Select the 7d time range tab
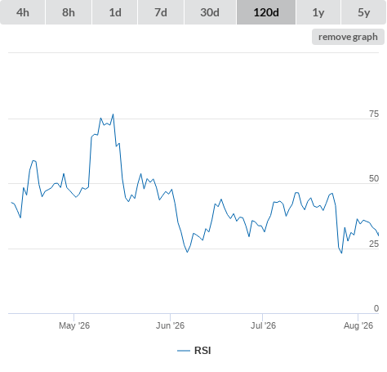387x372 pixels. click(x=161, y=12)
